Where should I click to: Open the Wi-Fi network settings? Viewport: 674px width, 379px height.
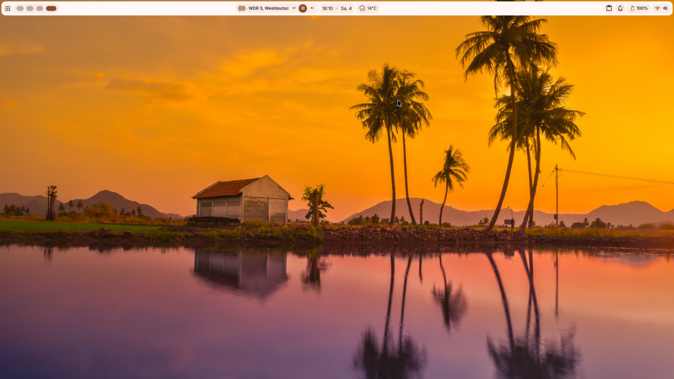point(657,8)
